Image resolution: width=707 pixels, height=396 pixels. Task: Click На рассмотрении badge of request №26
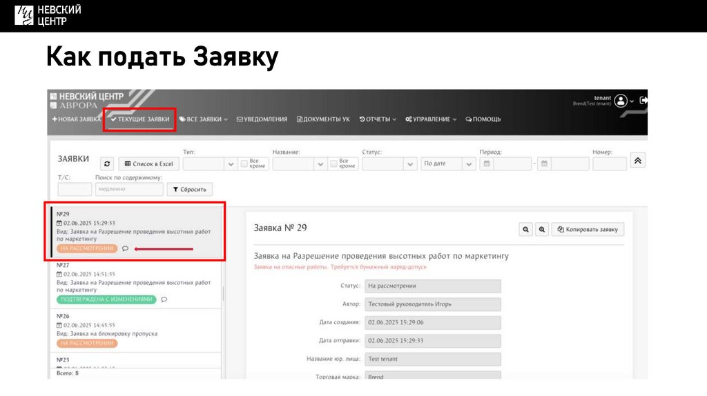87,344
